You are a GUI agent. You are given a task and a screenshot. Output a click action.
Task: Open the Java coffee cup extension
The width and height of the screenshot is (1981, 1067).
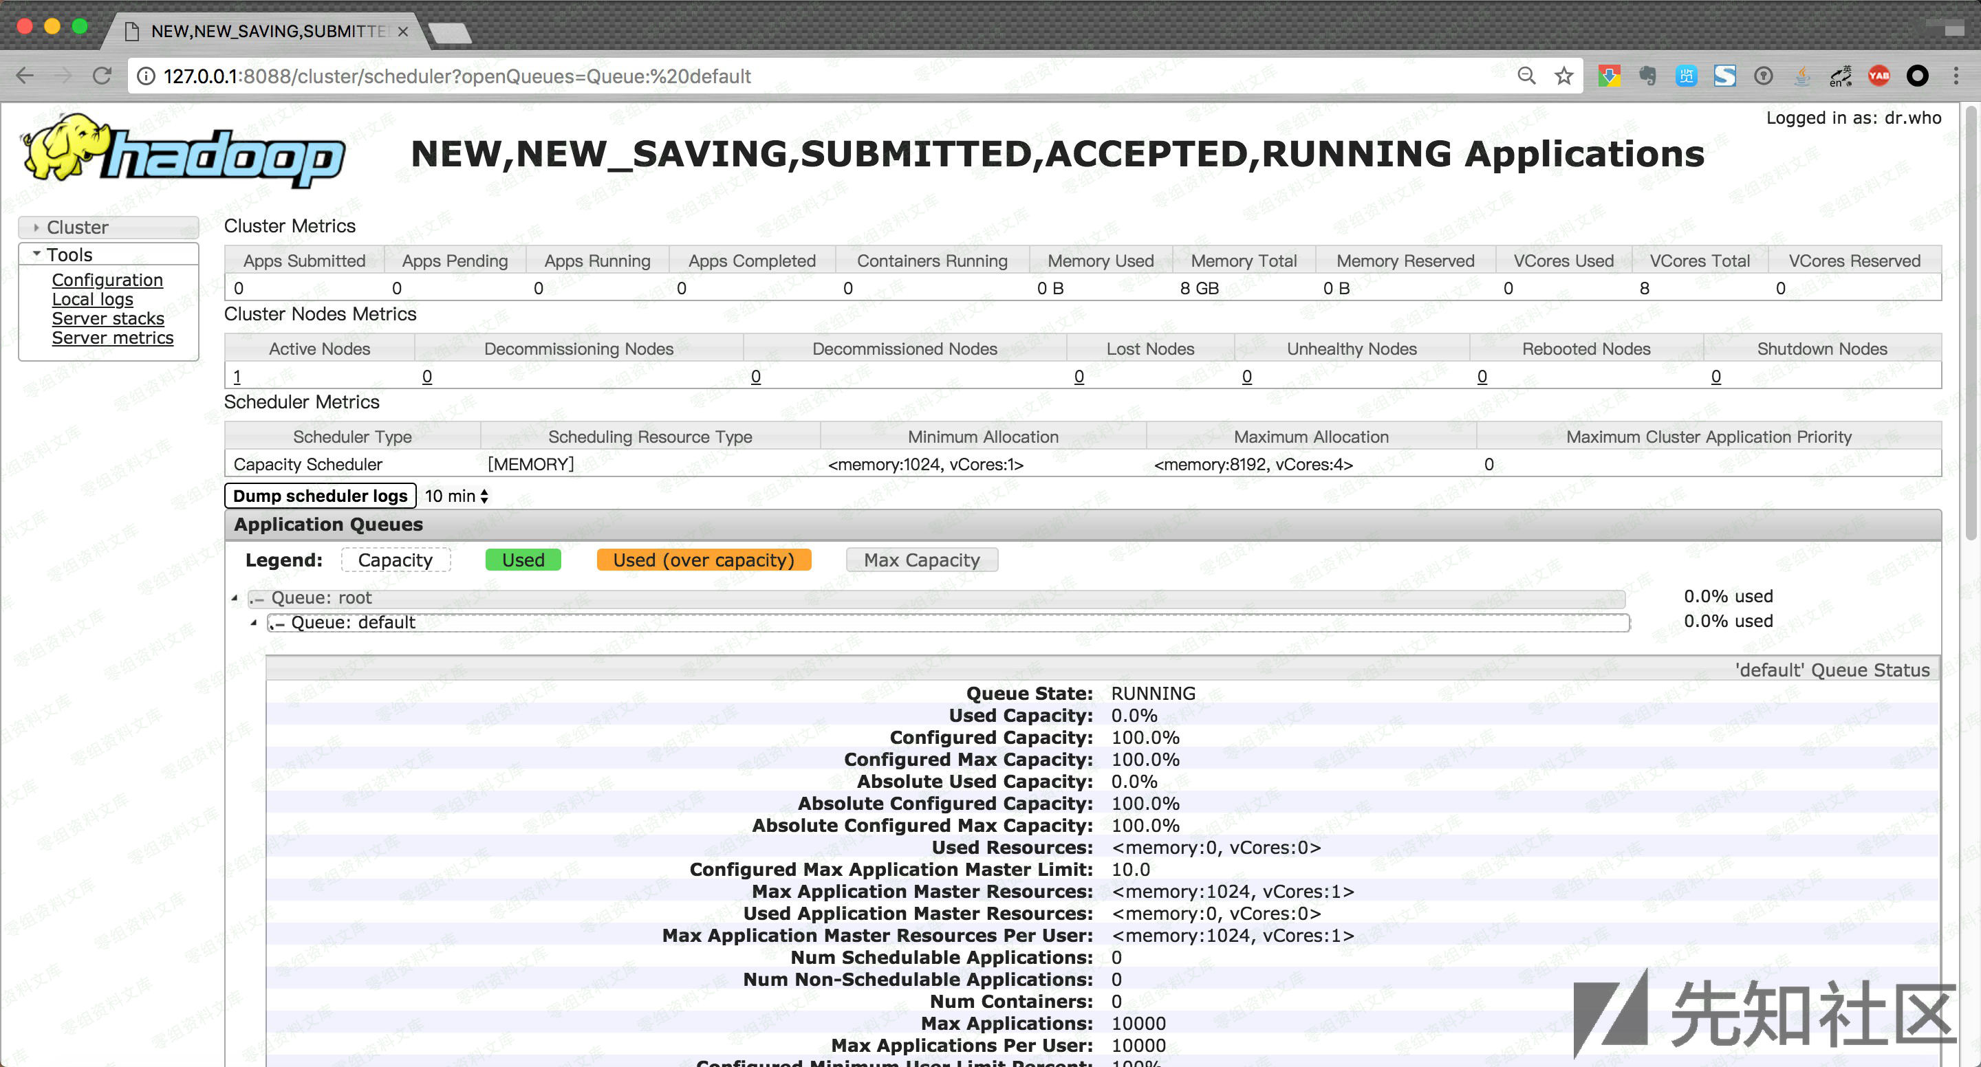[1802, 76]
